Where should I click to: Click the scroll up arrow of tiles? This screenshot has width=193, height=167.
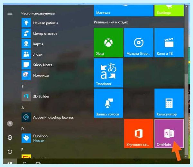click(186, 7)
